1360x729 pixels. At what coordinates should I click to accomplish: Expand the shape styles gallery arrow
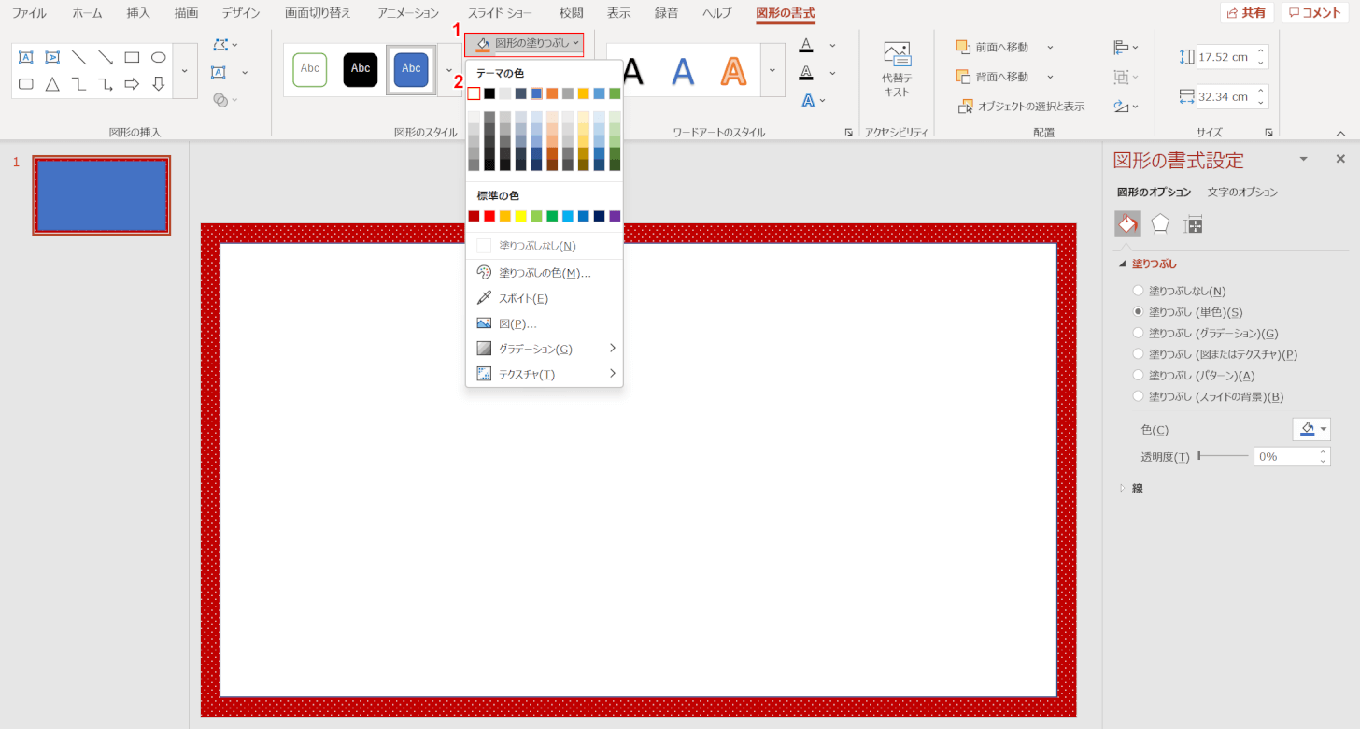(449, 70)
